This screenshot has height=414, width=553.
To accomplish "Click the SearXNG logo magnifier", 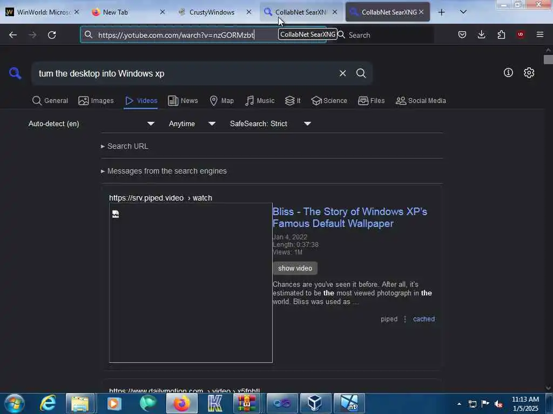I will coord(15,73).
